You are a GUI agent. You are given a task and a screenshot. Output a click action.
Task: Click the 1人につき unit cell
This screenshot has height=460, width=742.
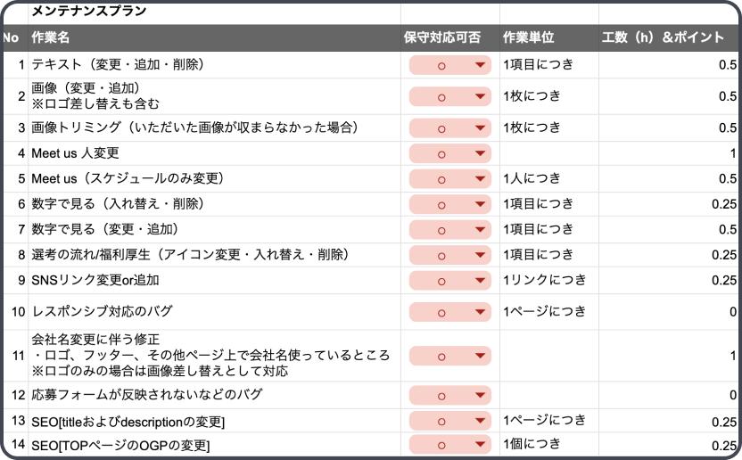coord(548,178)
